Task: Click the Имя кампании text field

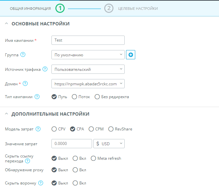Action: [88, 40]
